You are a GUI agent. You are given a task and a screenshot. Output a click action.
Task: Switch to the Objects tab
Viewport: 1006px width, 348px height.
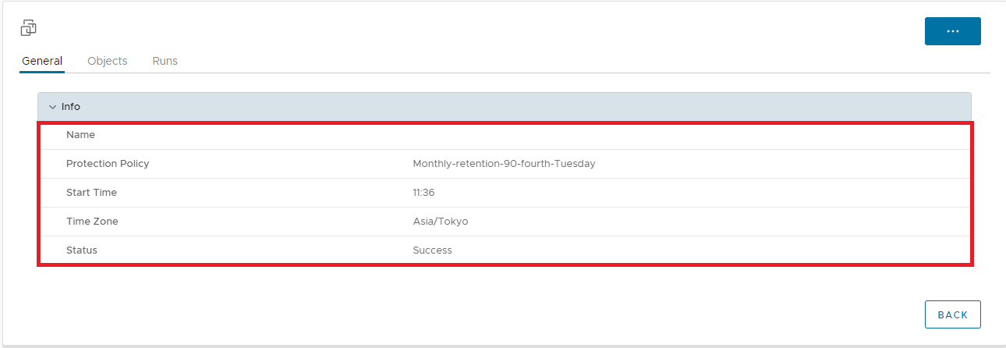(108, 61)
